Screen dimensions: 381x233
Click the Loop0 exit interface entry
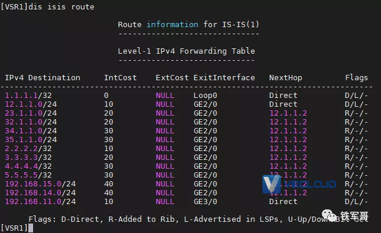tap(205, 96)
